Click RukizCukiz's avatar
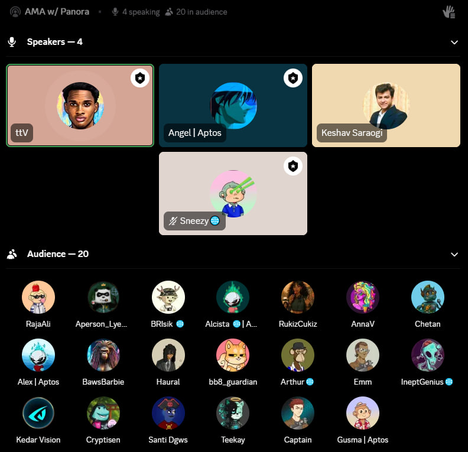This screenshot has height=452, width=468. [298, 297]
